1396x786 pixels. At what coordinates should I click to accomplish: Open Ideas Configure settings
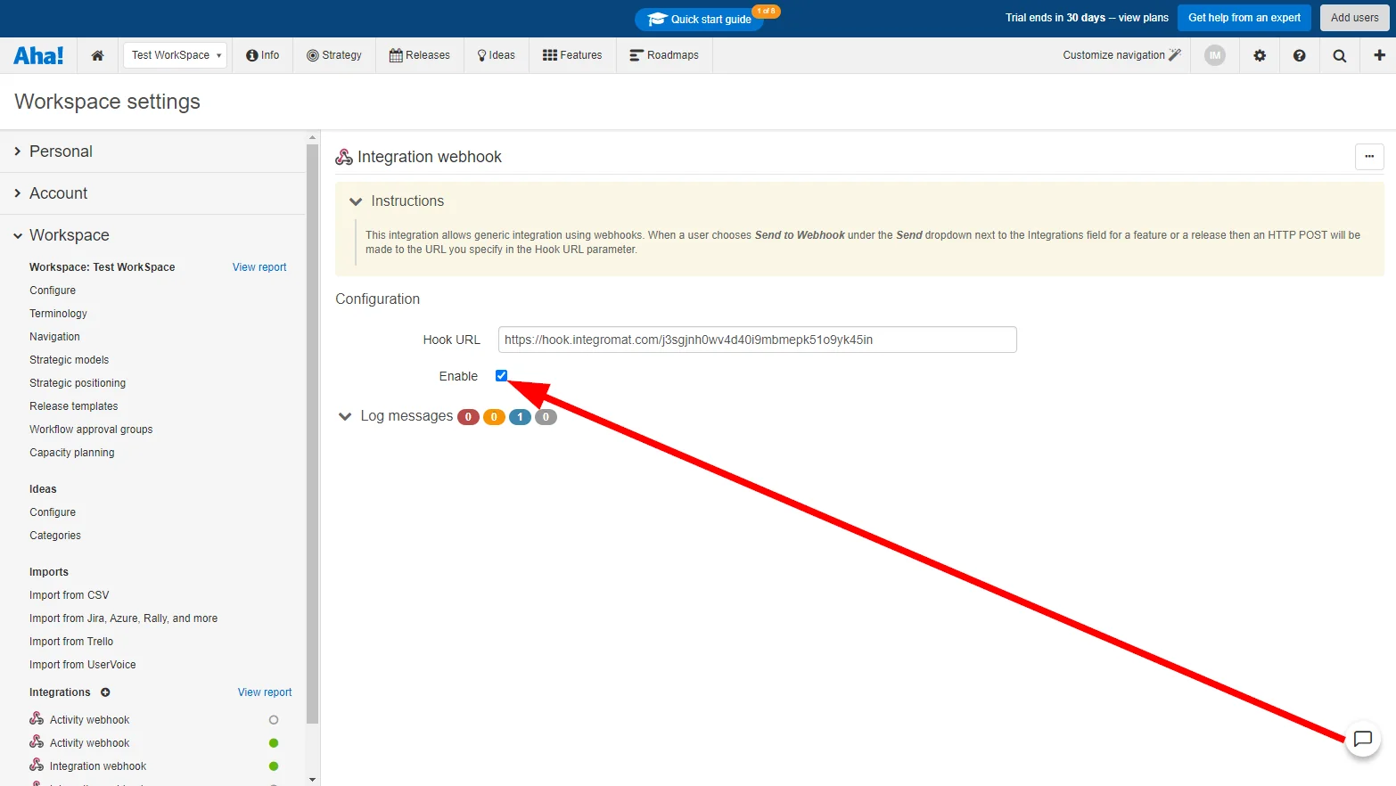point(53,512)
